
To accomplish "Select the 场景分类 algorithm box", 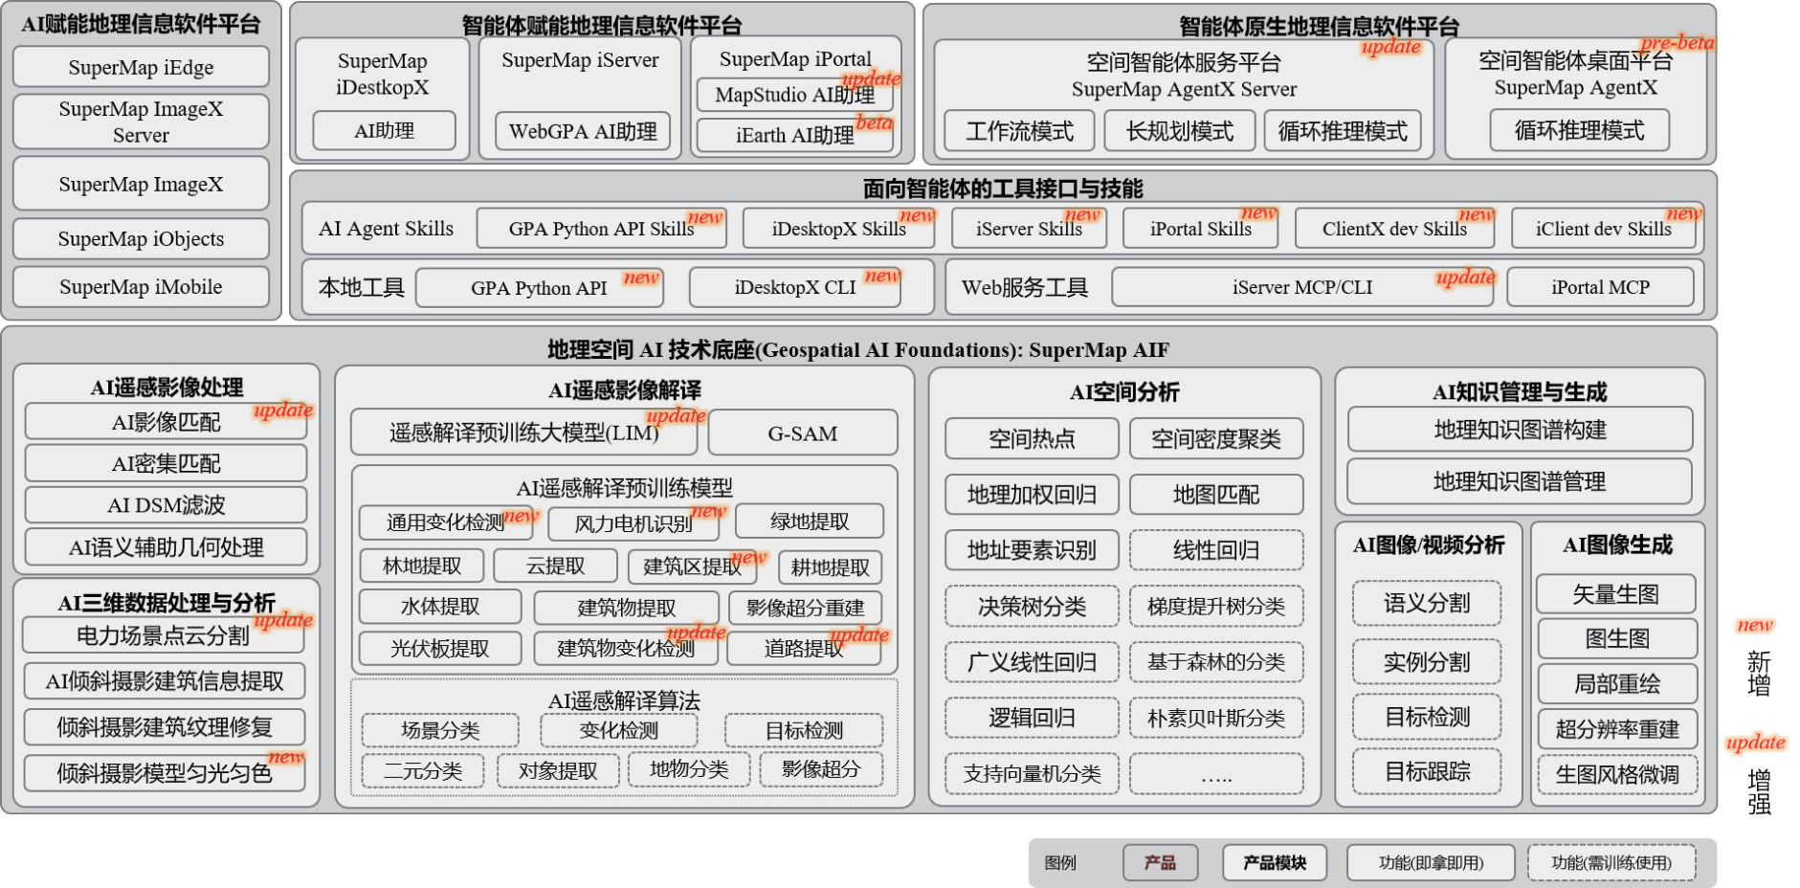I will coord(440,730).
